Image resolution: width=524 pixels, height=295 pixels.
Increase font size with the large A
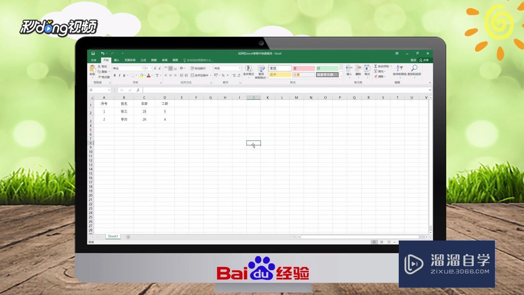(155, 68)
